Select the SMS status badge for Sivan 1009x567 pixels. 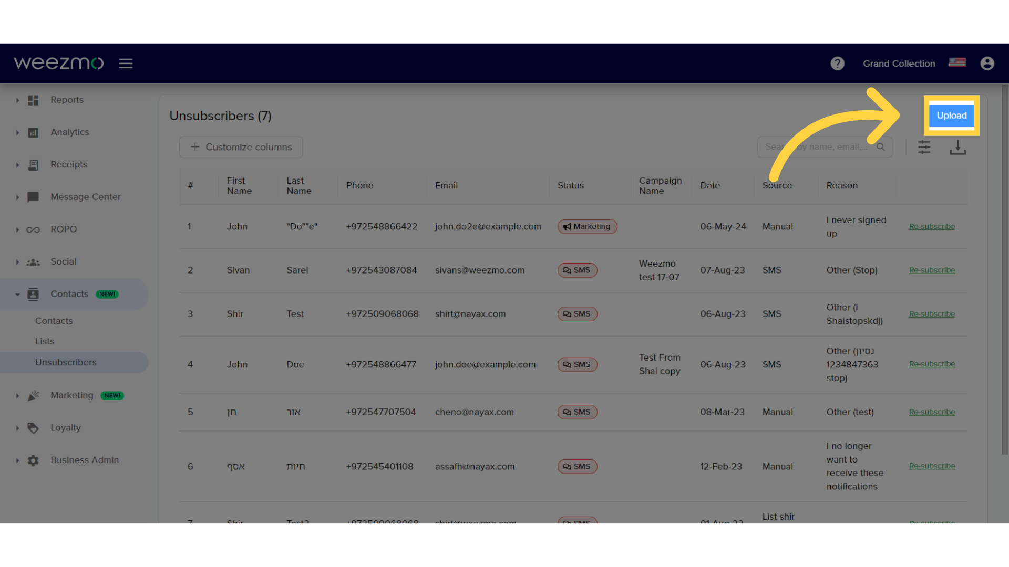click(576, 270)
